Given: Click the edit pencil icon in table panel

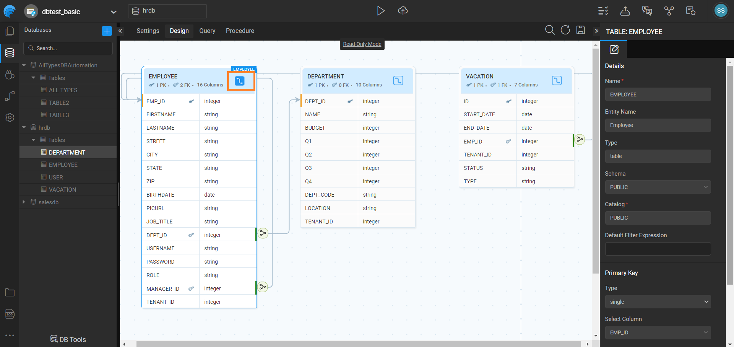Looking at the screenshot, I should 614,49.
